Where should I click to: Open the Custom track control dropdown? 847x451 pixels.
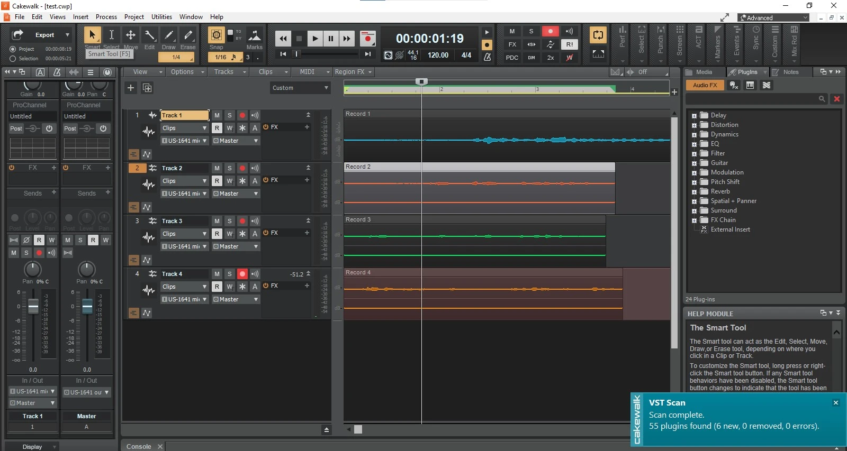click(300, 88)
